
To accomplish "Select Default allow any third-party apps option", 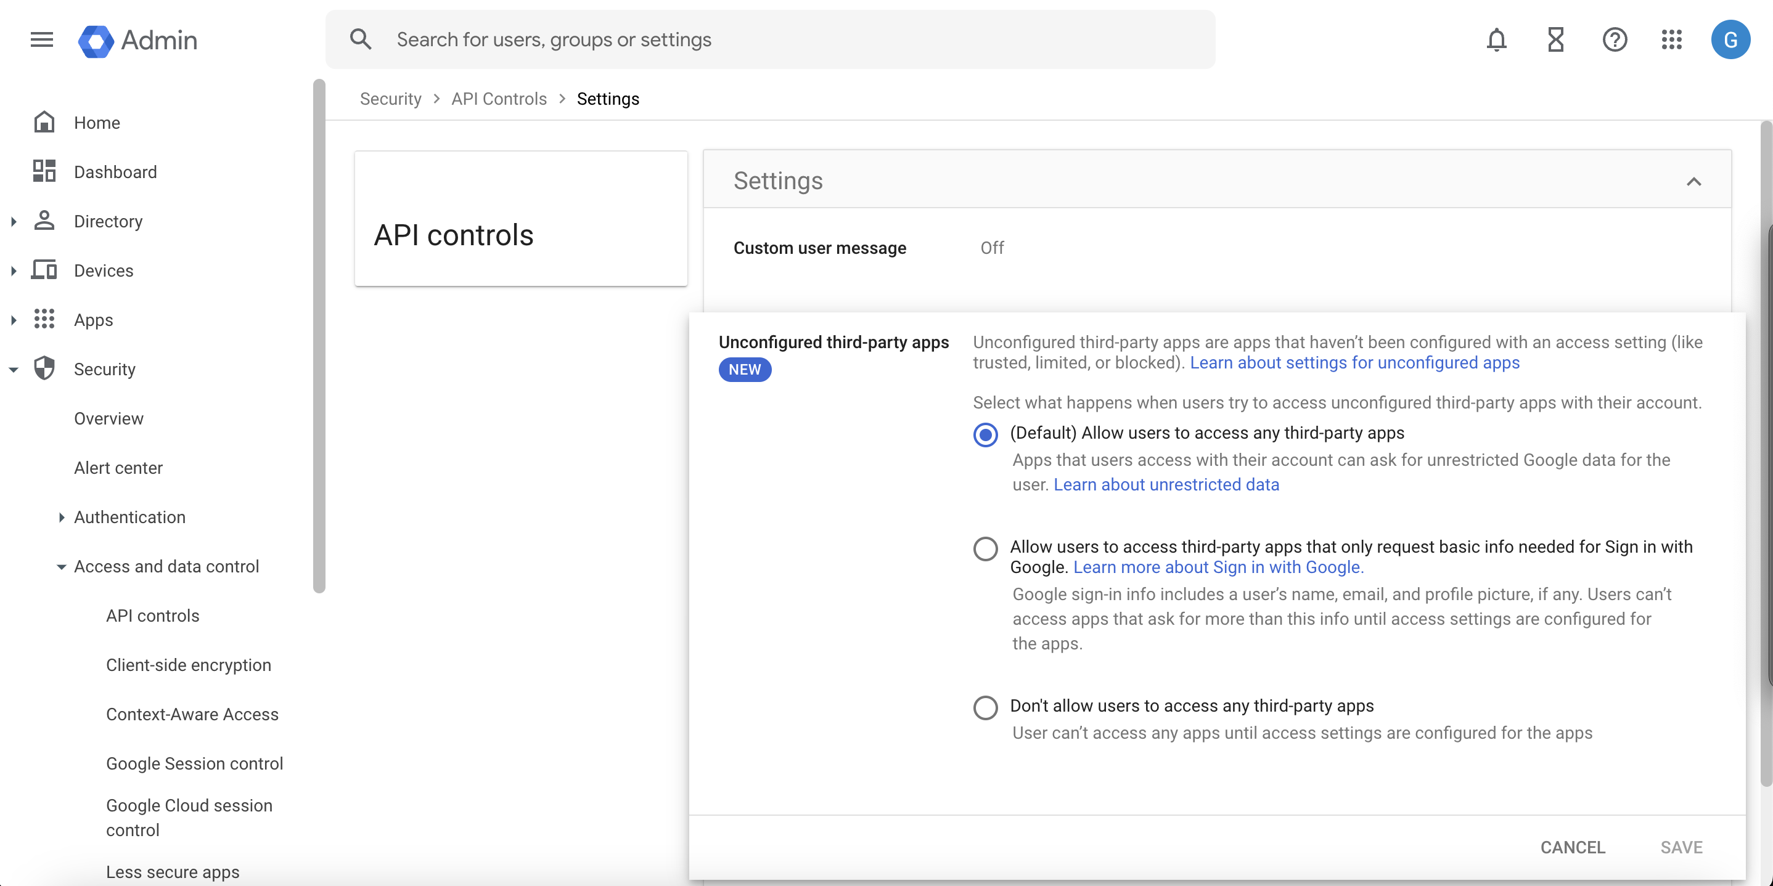I will tap(986, 434).
